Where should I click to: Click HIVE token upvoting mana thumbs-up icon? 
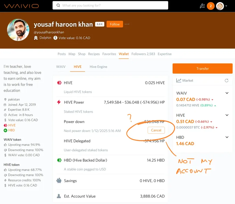[x=5, y=170]
